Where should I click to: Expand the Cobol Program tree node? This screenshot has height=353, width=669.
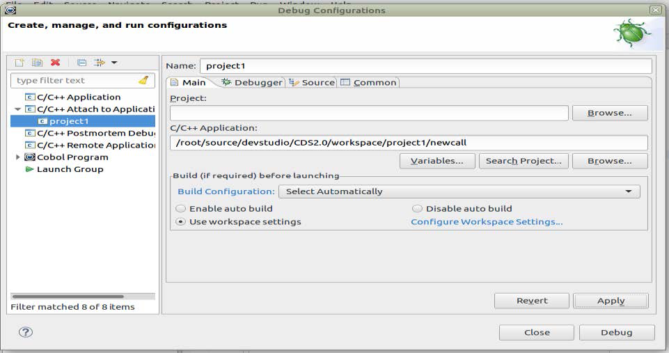[17, 157]
